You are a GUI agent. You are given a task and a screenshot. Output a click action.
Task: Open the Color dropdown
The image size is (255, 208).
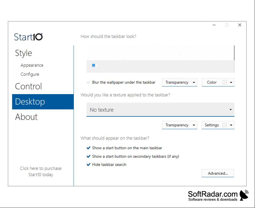pyautogui.click(x=218, y=82)
